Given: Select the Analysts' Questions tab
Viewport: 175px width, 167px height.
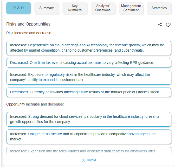Looking at the screenshot, I should click(x=103, y=8).
